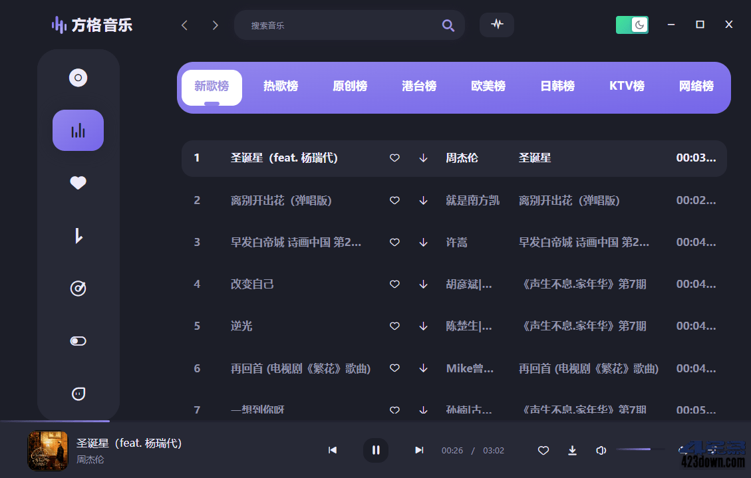Screen dimensions: 751x478
Task: Switch to the 欧美榜 tab
Action: (x=488, y=86)
